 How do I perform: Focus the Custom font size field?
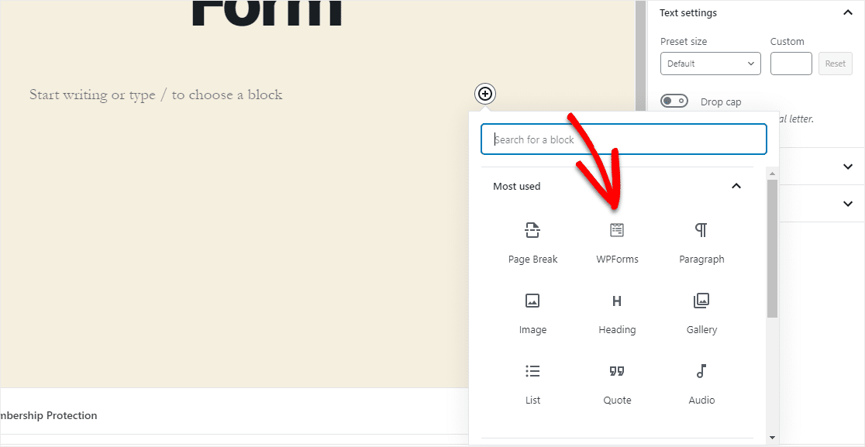point(791,64)
